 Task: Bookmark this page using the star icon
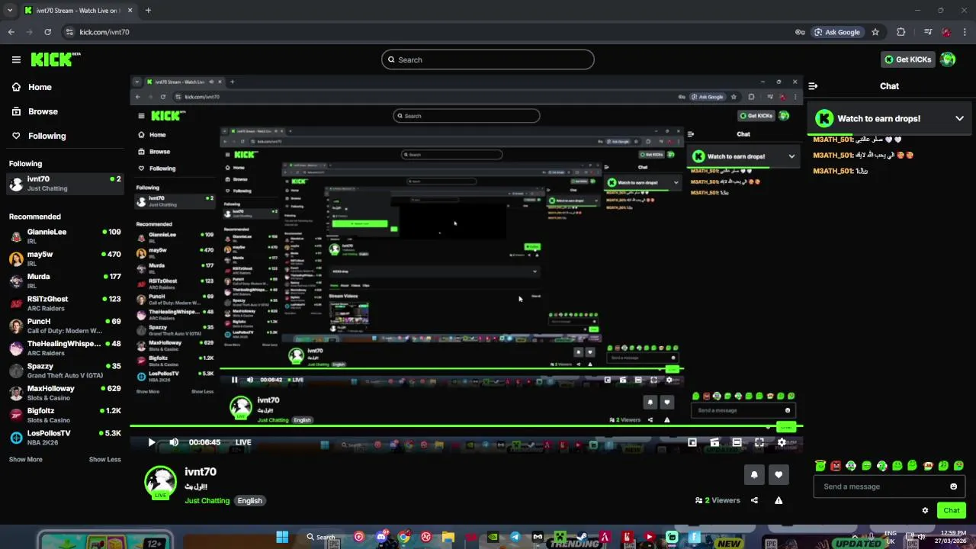point(875,32)
